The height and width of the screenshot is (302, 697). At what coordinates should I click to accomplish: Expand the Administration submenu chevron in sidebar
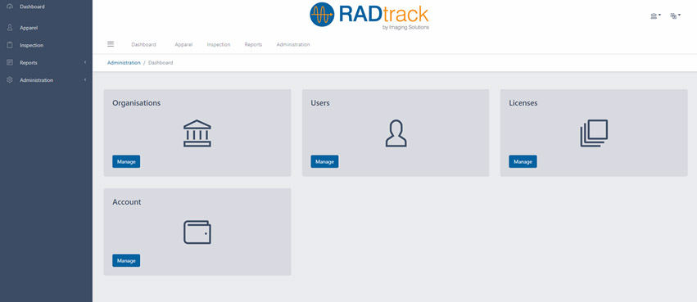85,80
